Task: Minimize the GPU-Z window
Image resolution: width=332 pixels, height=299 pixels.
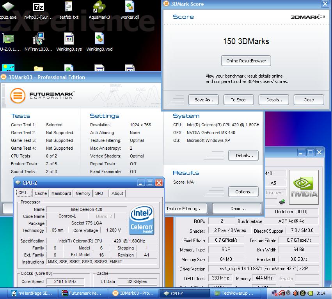Action: point(301,152)
